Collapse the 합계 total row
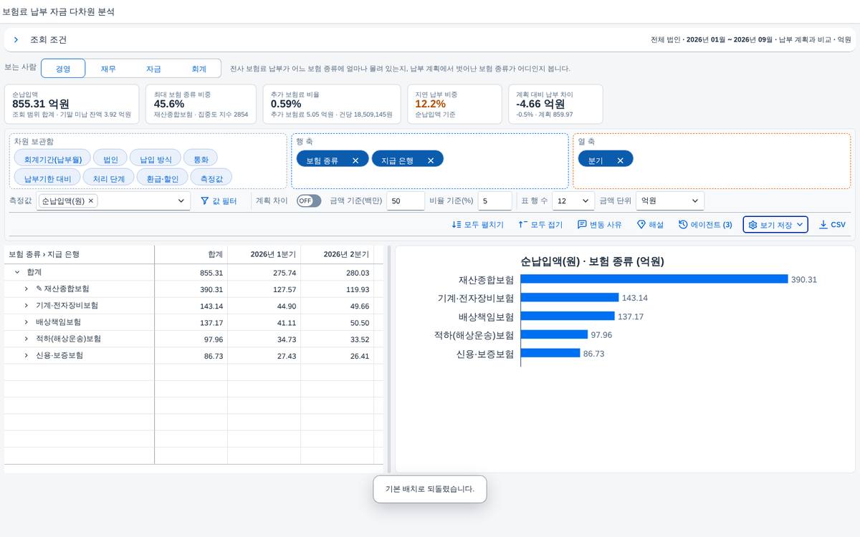Viewport: 860px width, 537px height. pyautogui.click(x=17, y=272)
